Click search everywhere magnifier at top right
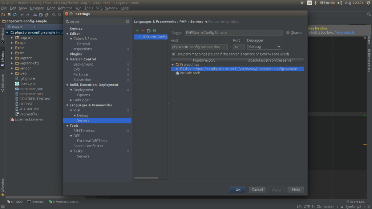Image resolution: width=372 pixels, height=209 pixels. 369,14
